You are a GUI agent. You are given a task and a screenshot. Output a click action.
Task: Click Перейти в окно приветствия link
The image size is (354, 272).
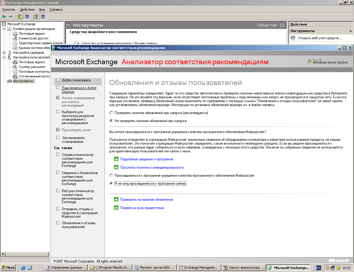pyautogui.click(x=142, y=208)
